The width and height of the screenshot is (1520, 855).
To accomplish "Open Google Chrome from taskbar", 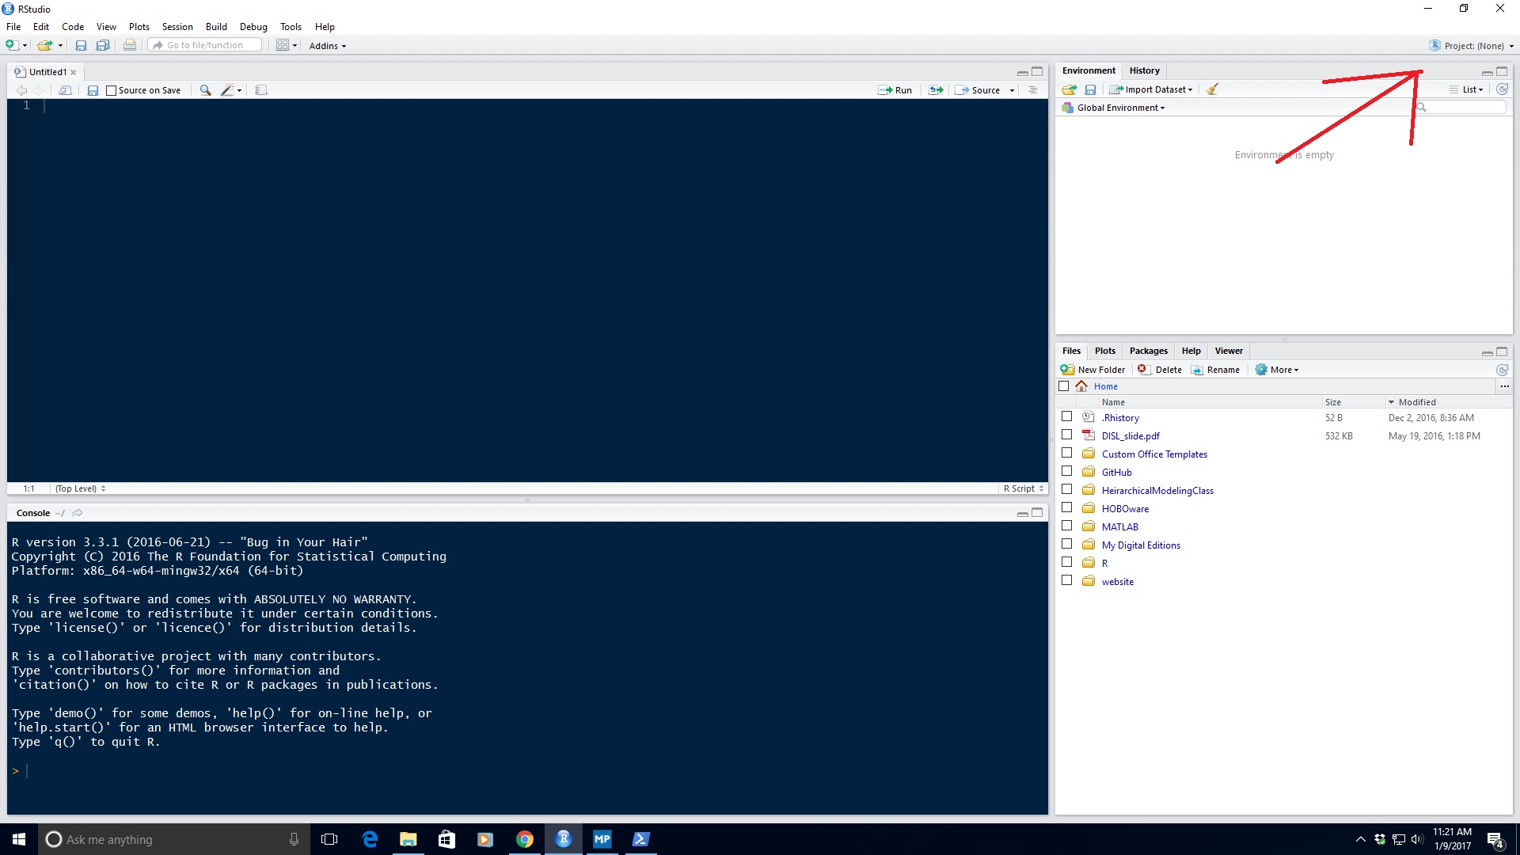I will point(524,839).
